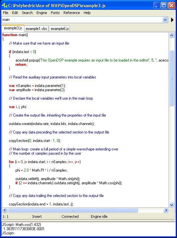The image size is (177, 238).
Task: Click the '// Copy any data preceding' comment
Action: pos(59,133)
